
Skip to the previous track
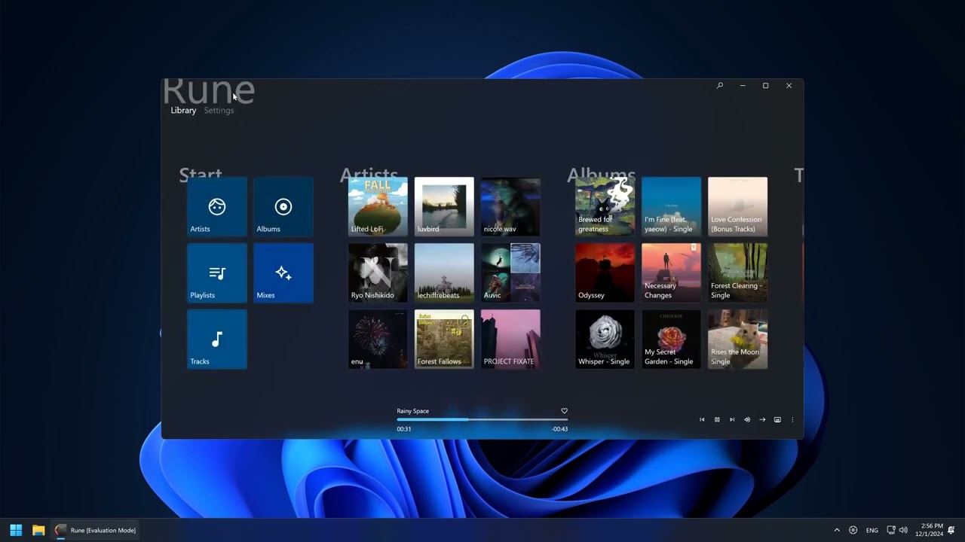[702, 420]
